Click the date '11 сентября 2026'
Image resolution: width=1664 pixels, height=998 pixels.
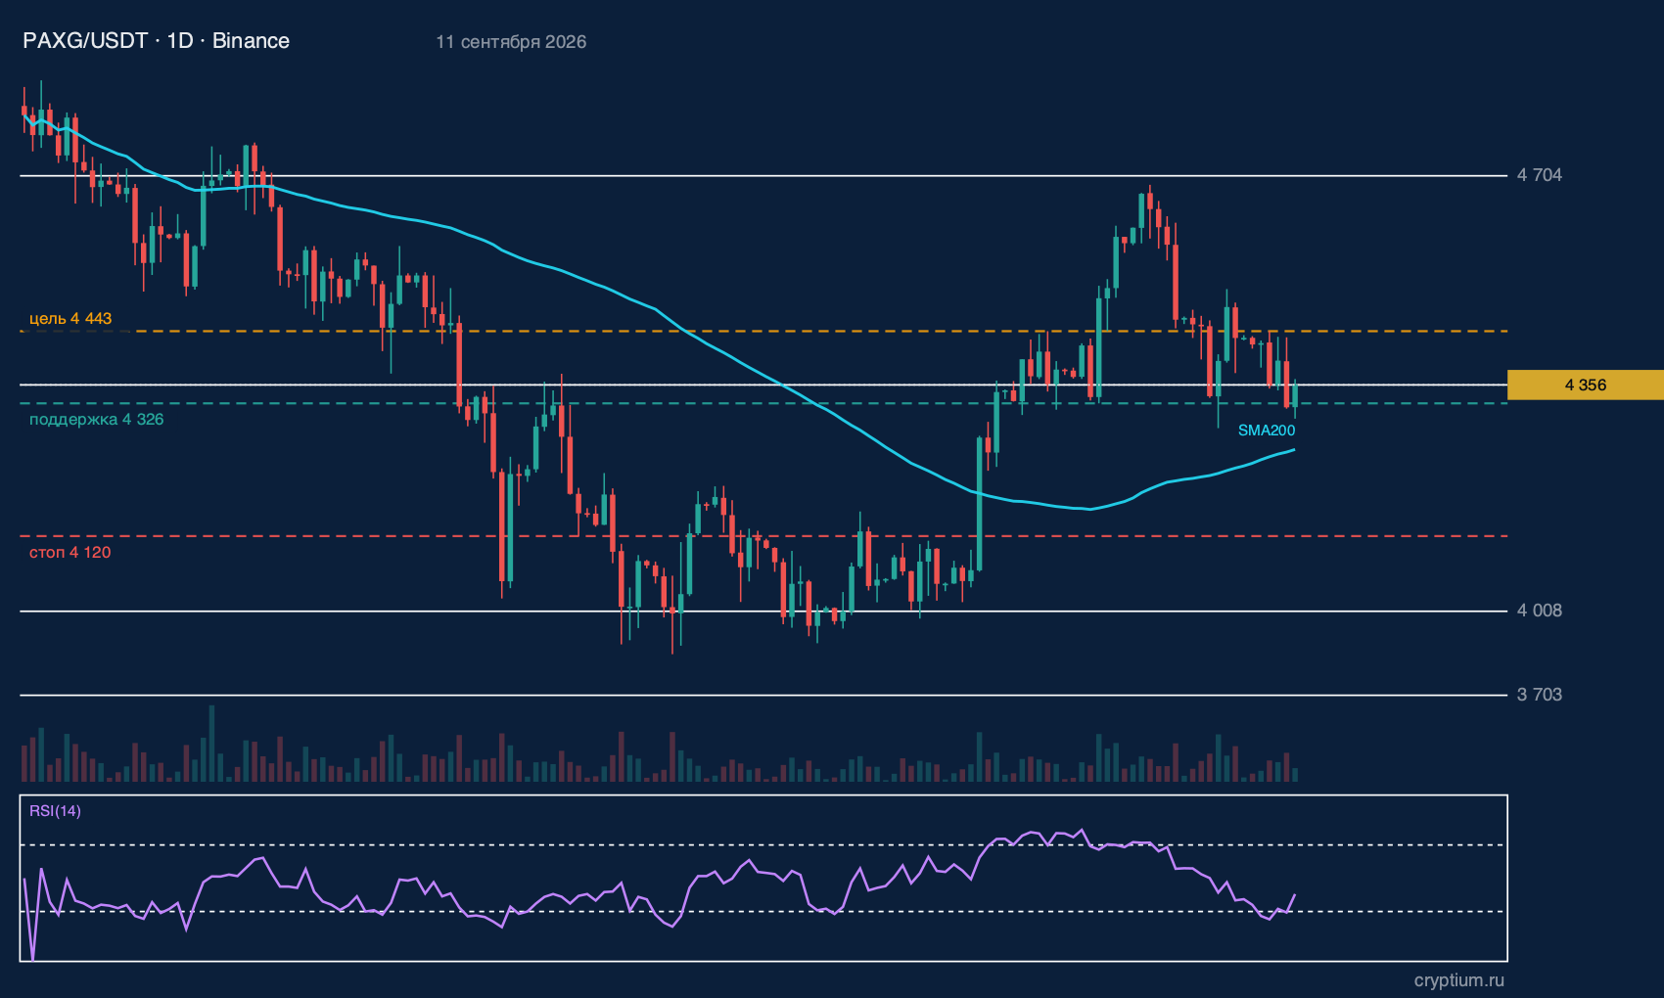(511, 42)
